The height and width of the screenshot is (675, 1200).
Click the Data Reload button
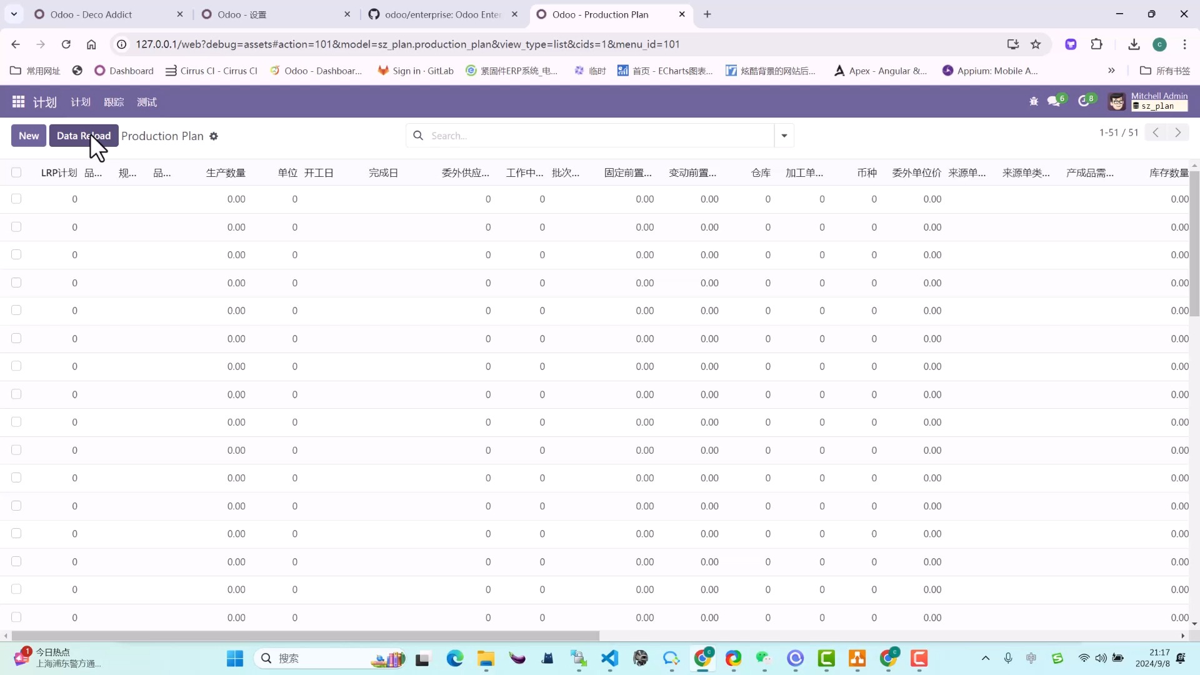click(84, 136)
